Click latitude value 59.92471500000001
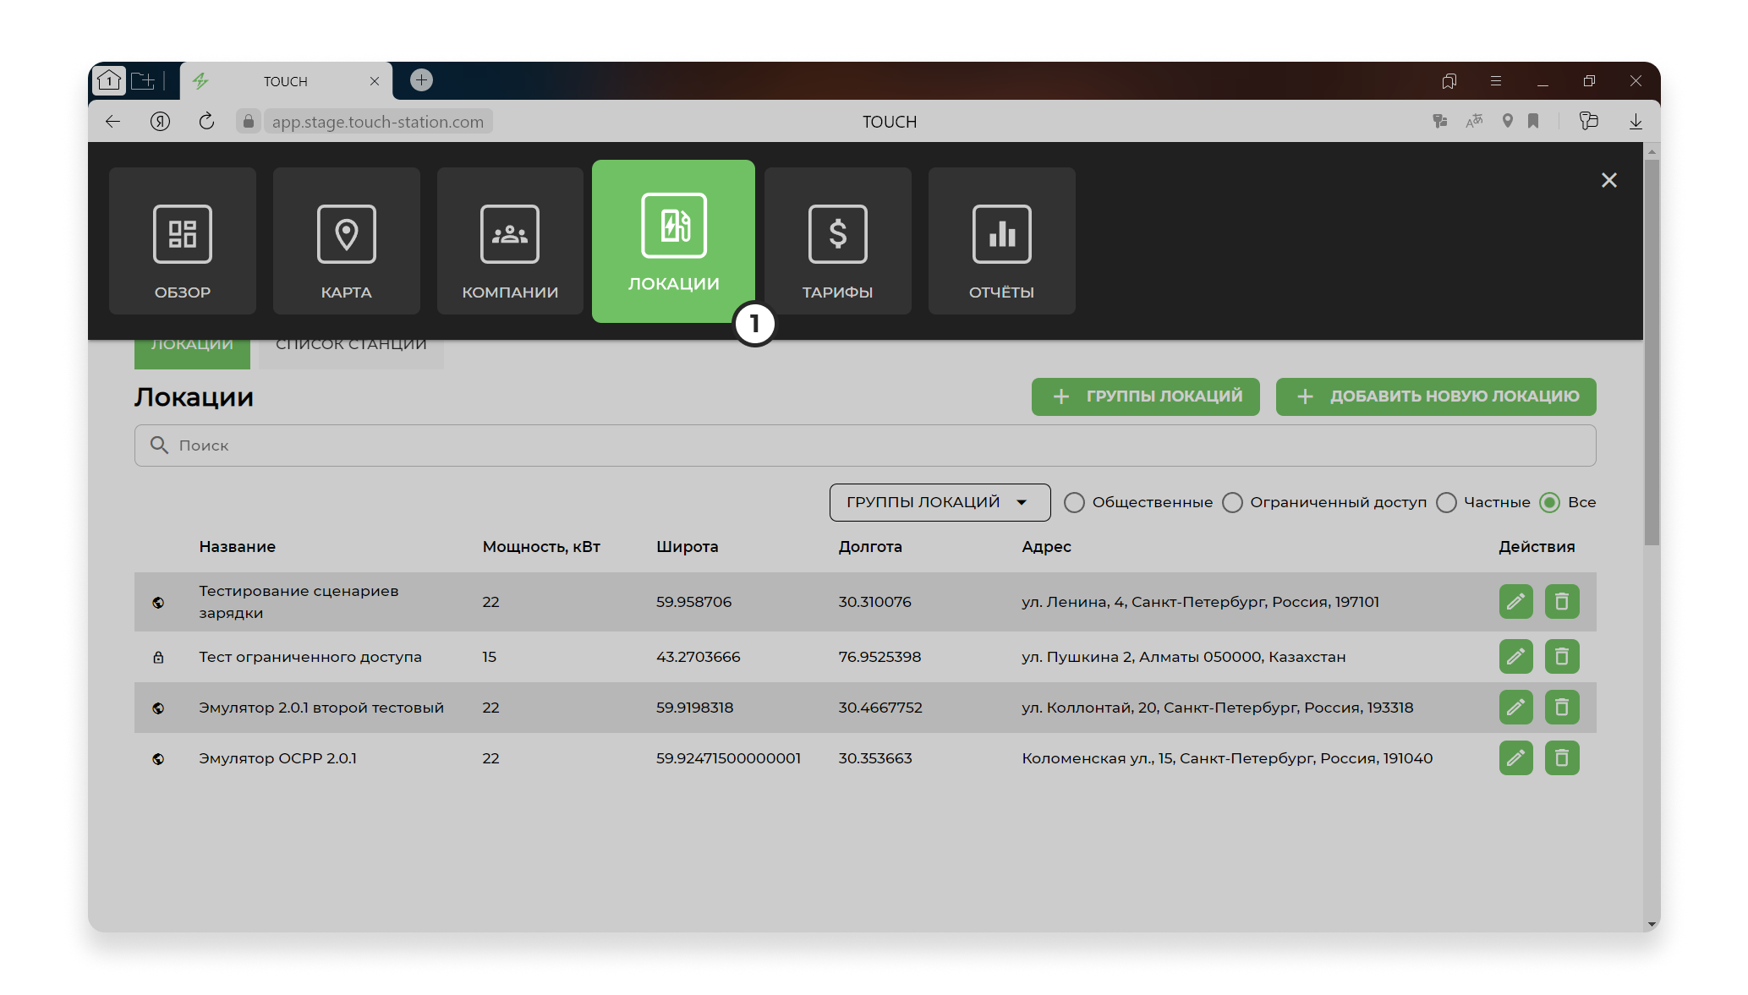Viewport: 1748px width, 995px height. pyautogui.click(x=728, y=758)
